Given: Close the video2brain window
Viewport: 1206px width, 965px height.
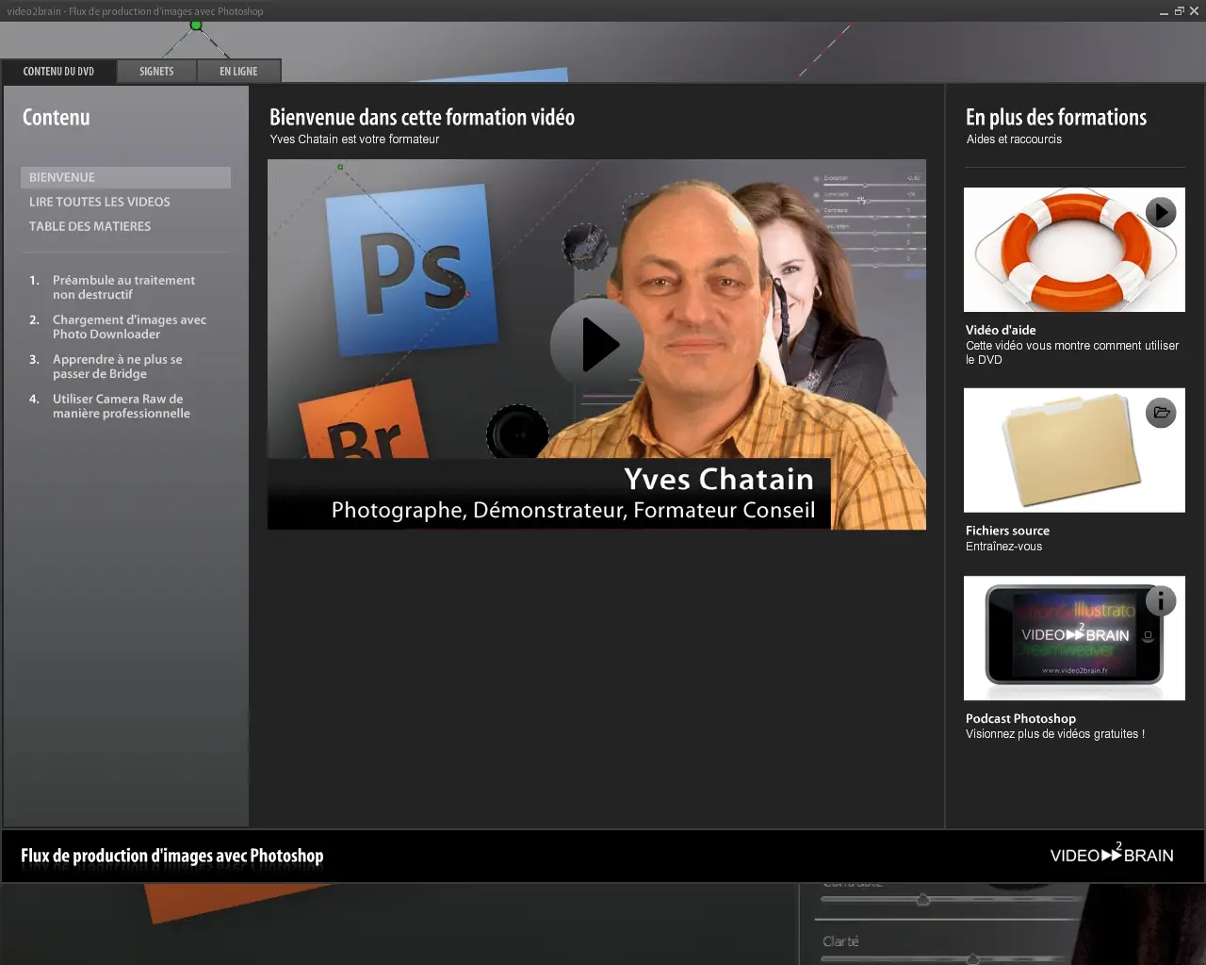Looking at the screenshot, I should click(x=1194, y=11).
